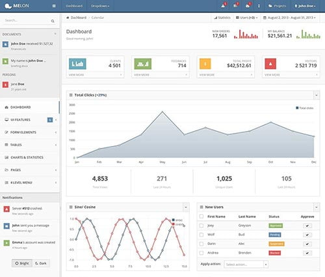Click the Total clicks legend color swatch

[x=297, y=108]
